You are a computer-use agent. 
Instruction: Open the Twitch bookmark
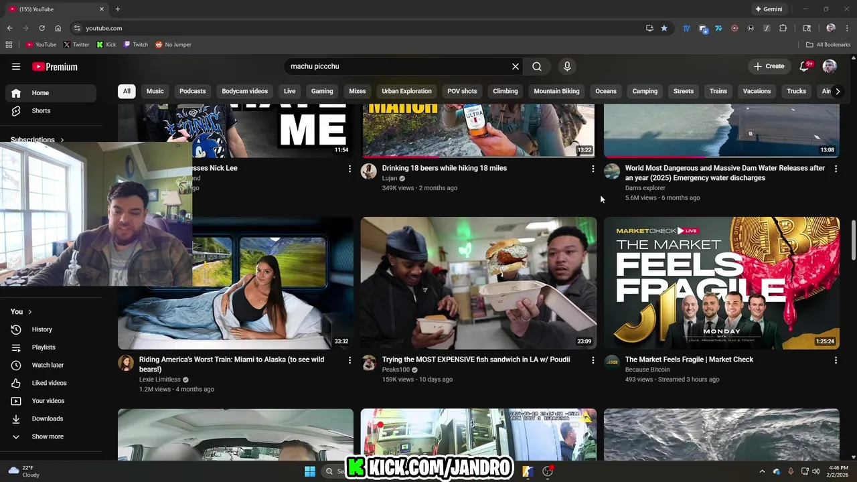[136, 45]
